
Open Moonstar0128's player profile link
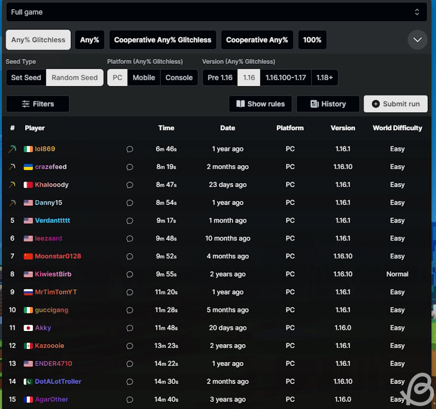point(58,256)
